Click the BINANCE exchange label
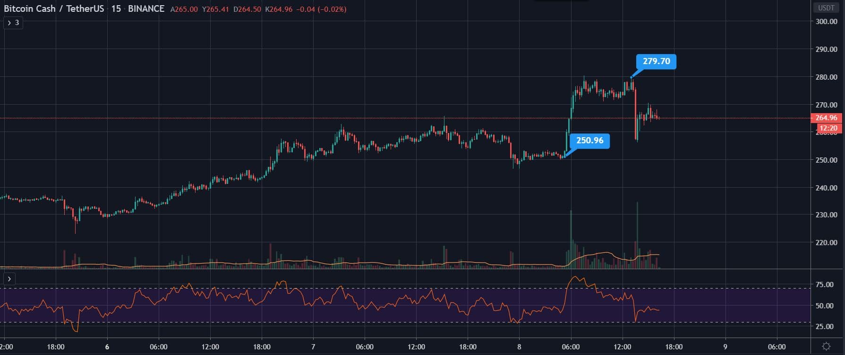Image resolution: width=845 pixels, height=355 pixels. (x=146, y=9)
